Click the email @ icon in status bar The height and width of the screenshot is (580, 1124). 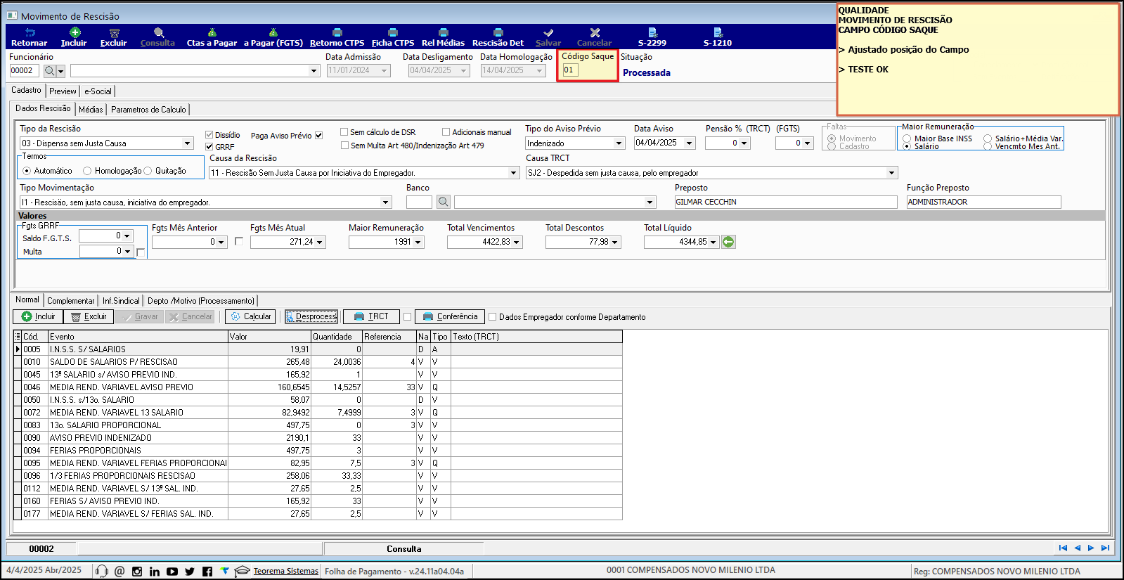click(119, 572)
